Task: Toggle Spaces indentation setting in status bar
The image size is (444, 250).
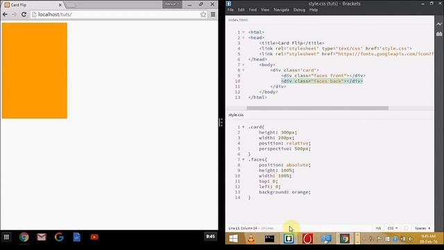Action: point(422,228)
